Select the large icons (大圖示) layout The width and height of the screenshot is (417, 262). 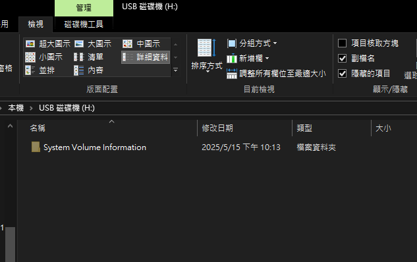click(x=92, y=44)
